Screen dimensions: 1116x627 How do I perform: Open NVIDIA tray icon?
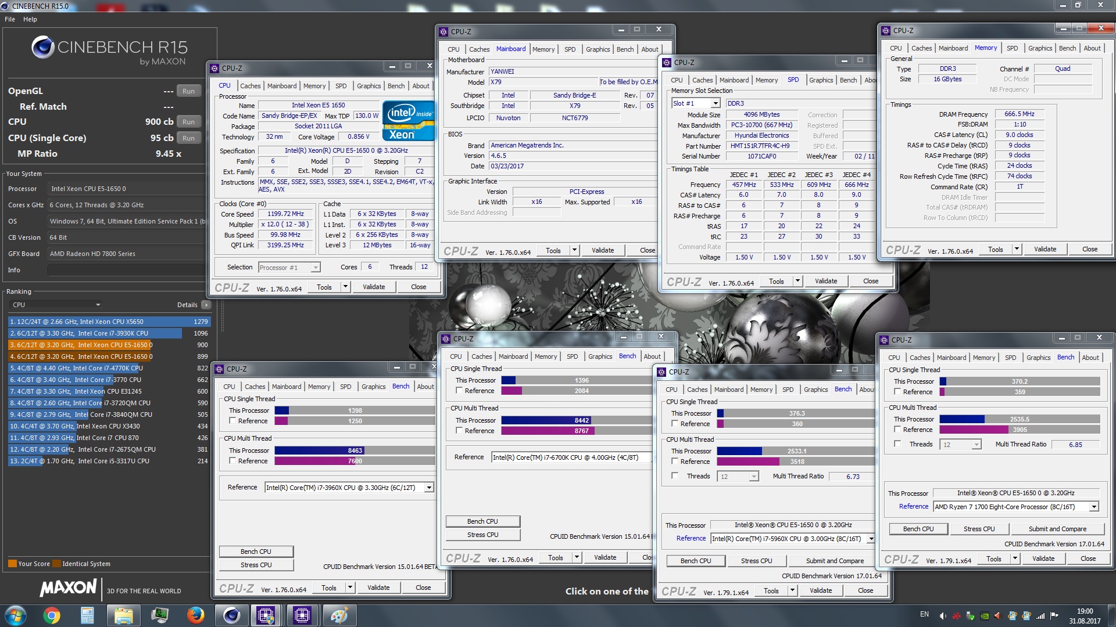pos(985,616)
